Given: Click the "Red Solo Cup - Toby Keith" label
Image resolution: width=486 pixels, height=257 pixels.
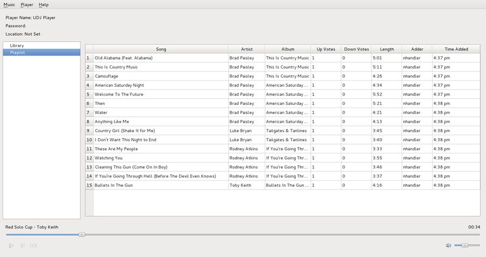Looking at the screenshot, I should coord(32,227).
